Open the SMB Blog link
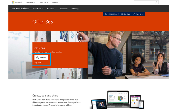The height and width of the screenshot is (109, 178). click(x=75, y=9)
